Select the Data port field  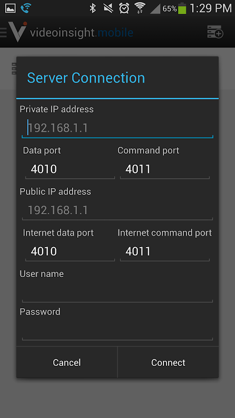point(70,169)
